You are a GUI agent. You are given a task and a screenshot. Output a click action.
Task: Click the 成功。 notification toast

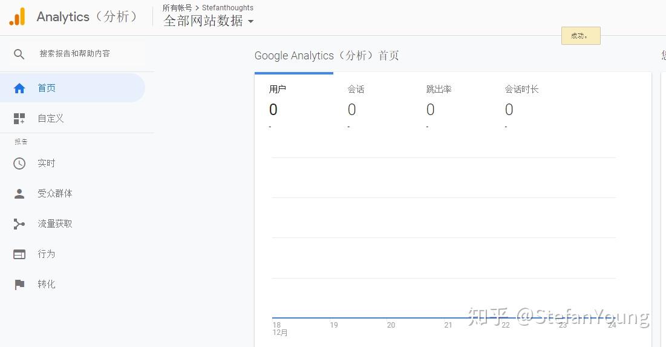point(581,36)
